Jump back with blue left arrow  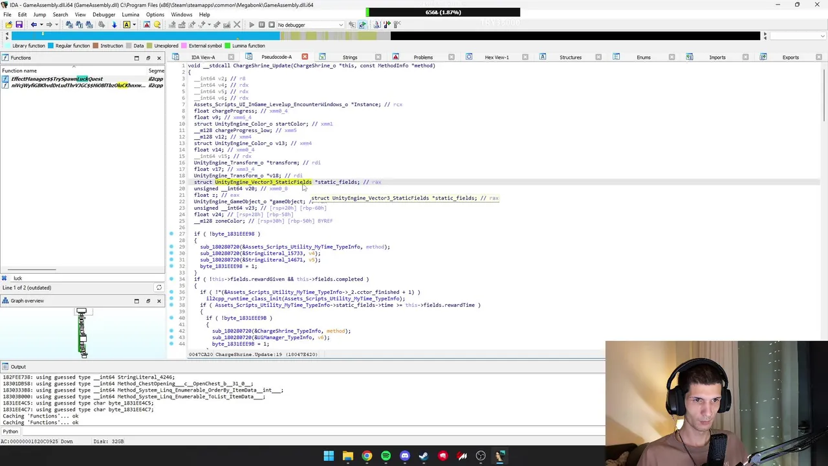pyautogui.click(x=34, y=25)
